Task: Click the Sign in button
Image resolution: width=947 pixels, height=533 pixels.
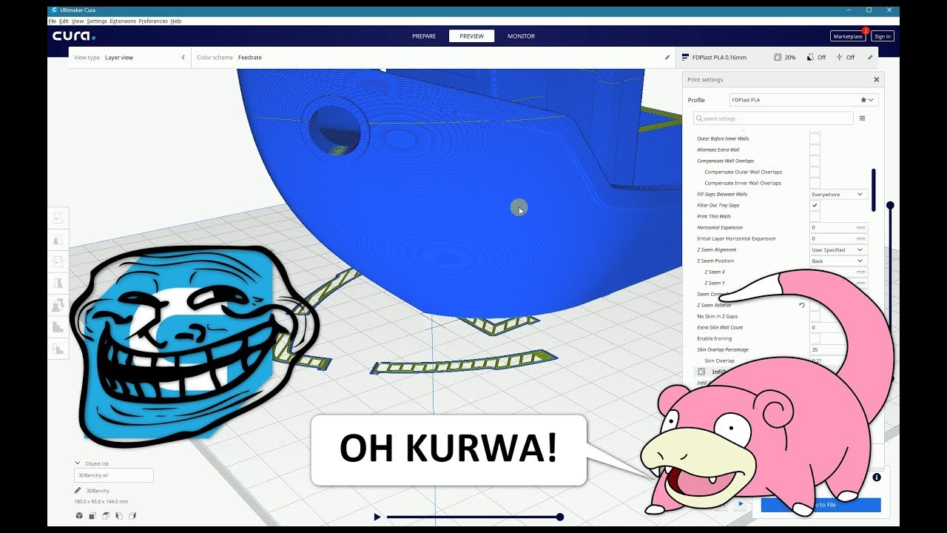Action: point(883,36)
